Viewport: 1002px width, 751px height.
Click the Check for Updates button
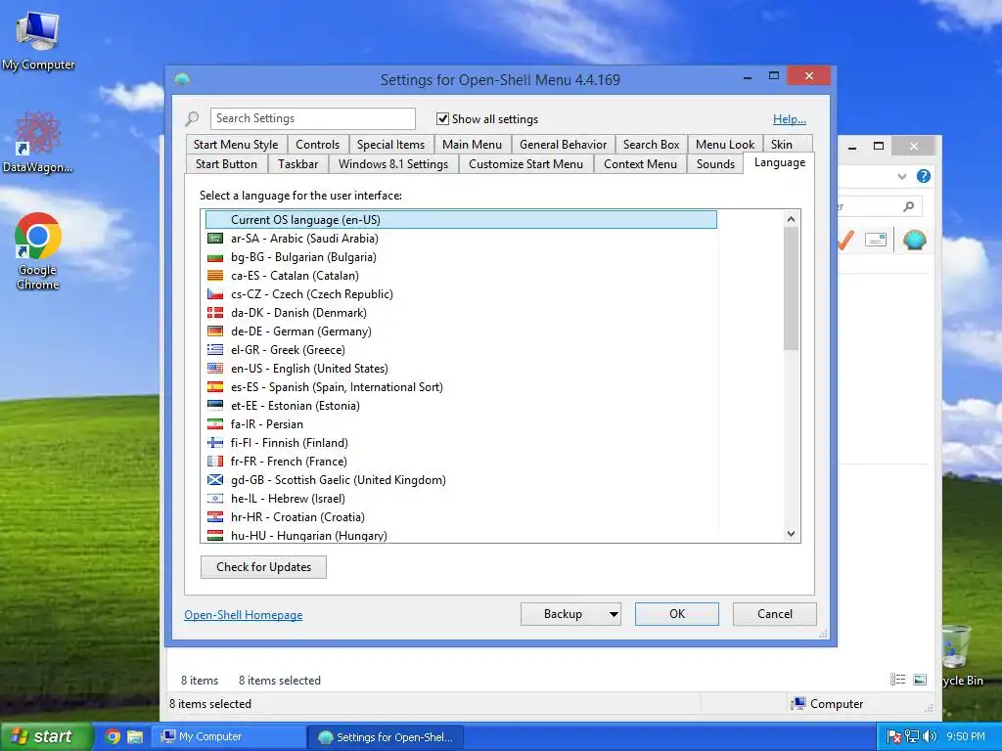tap(263, 567)
